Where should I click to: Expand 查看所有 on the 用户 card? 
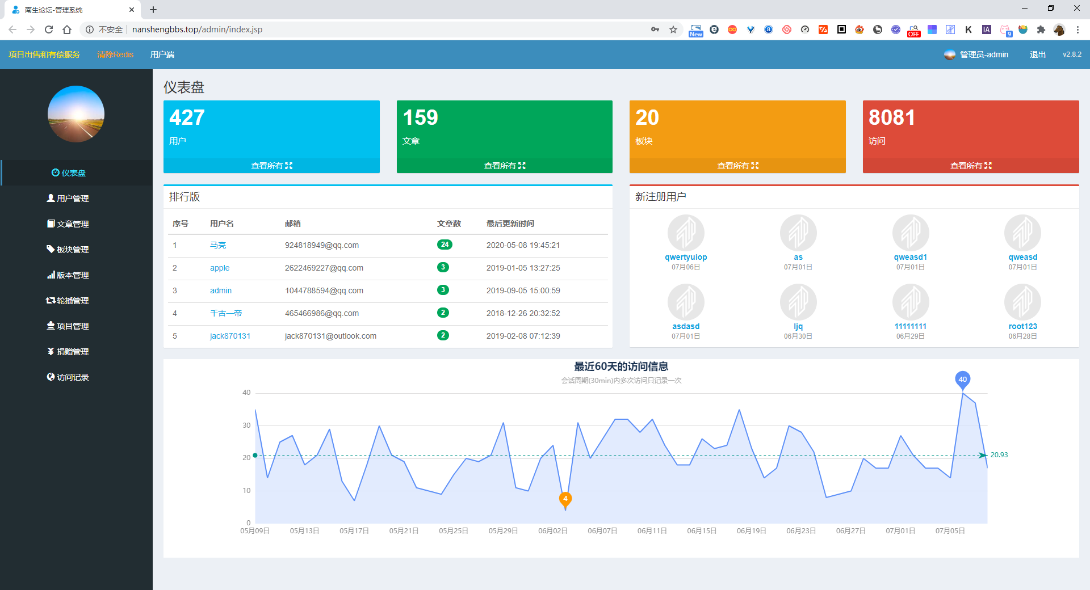click(x=271, y=166)
